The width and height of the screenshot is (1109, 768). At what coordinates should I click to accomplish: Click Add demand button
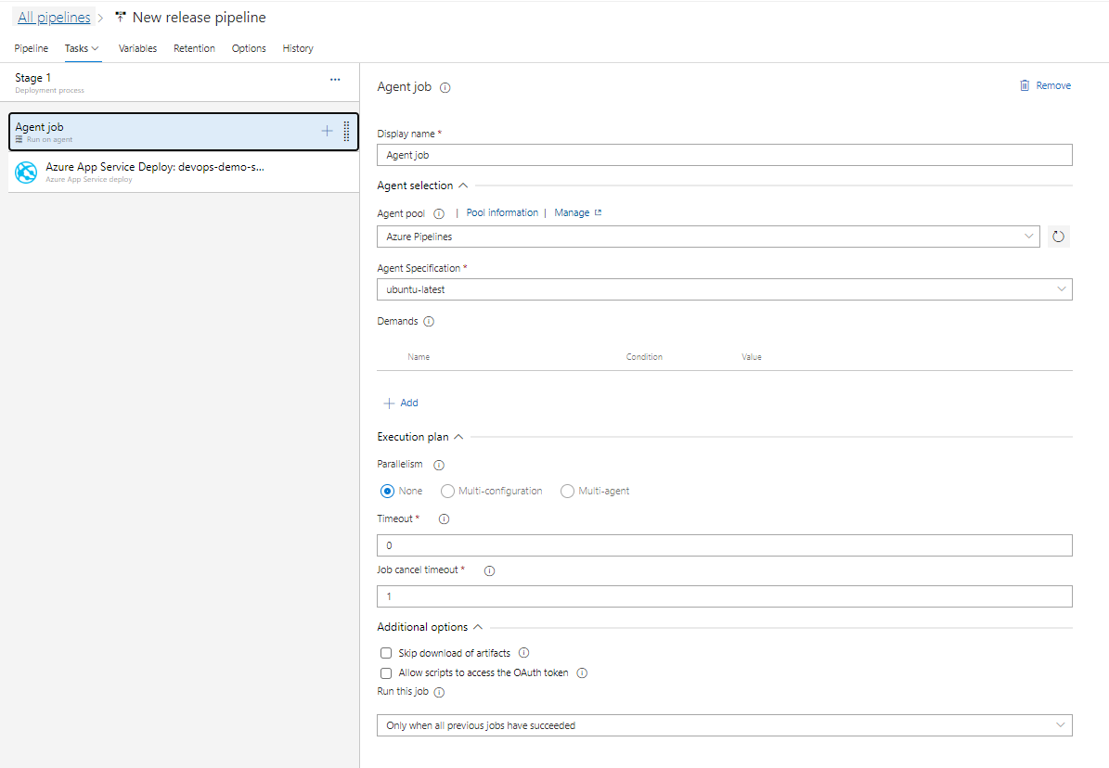[x=401, y=403]
